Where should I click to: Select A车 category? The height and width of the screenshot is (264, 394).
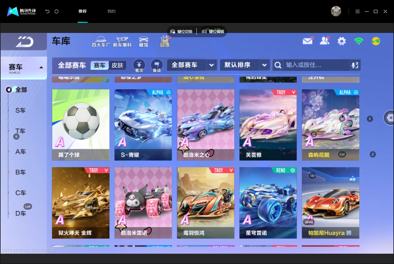pyautogui.click(x=21, y=152)
